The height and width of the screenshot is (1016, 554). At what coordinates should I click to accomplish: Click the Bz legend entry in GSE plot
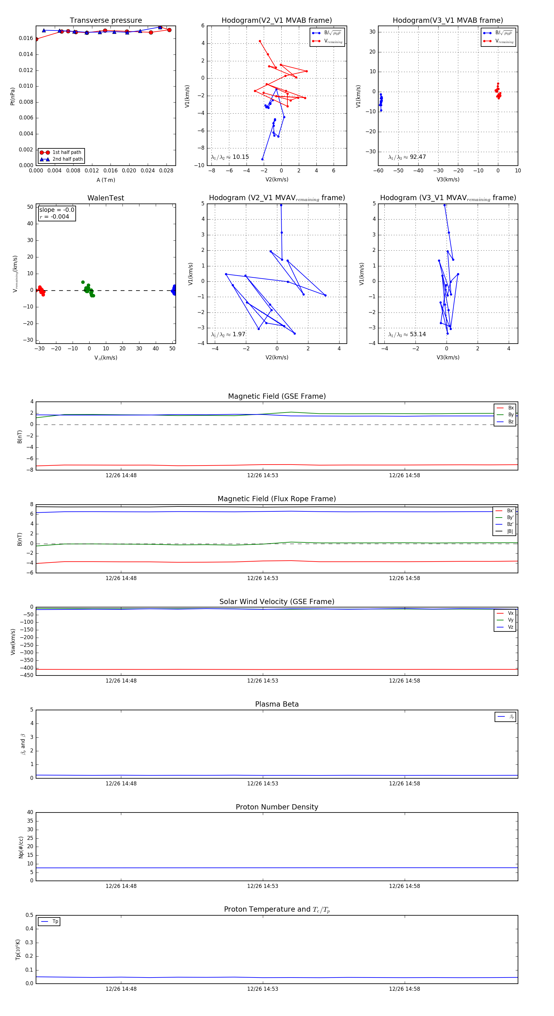[x=505, y=421]
